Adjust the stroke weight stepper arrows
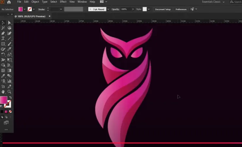The width and height of the screenshot is (242, 147). click(48, 9)
